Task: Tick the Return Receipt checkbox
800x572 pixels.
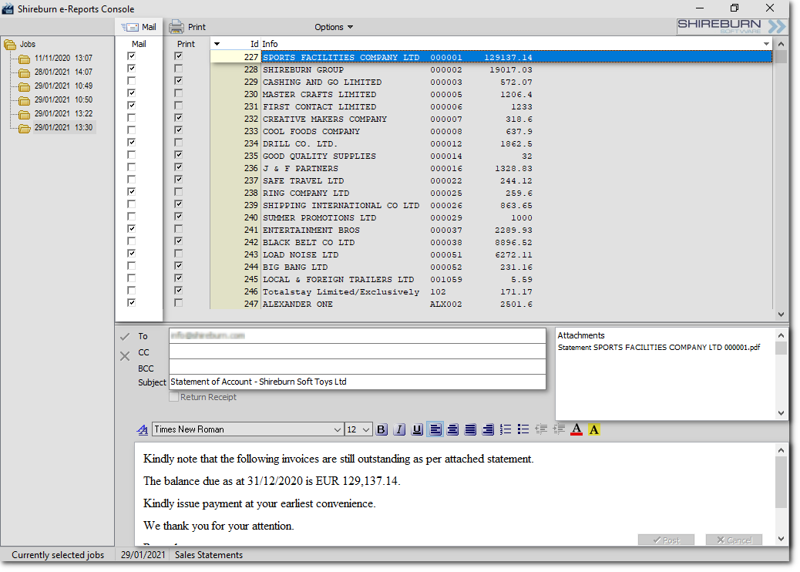Action: (174, 397)
